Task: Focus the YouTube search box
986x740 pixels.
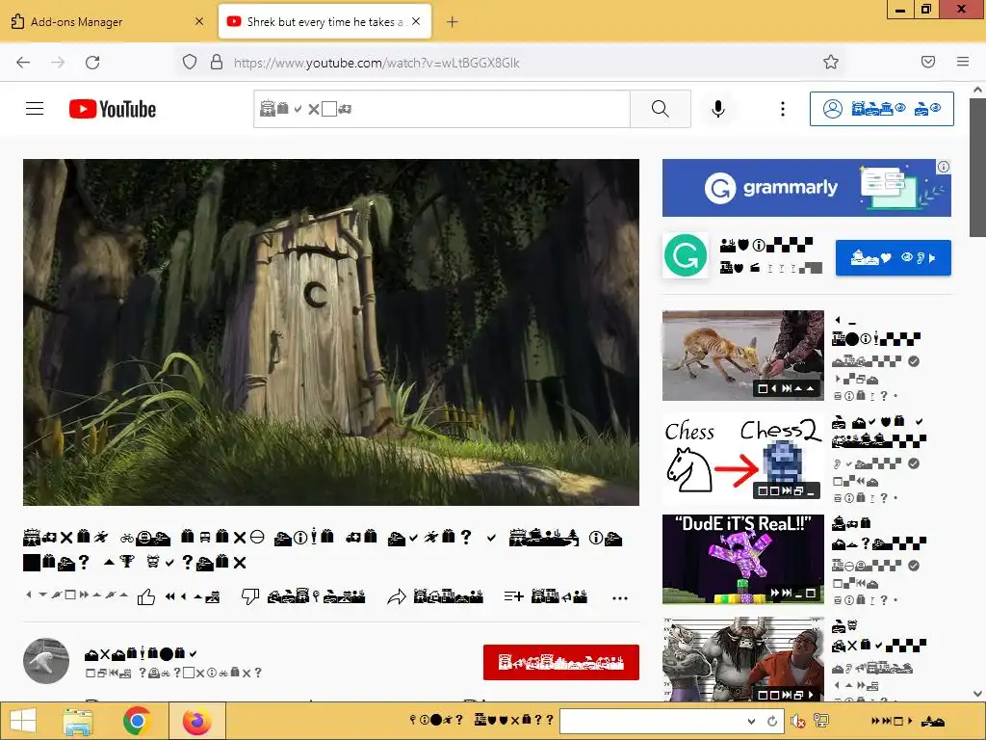Action: pyautogui.click(x=442, y=109)
